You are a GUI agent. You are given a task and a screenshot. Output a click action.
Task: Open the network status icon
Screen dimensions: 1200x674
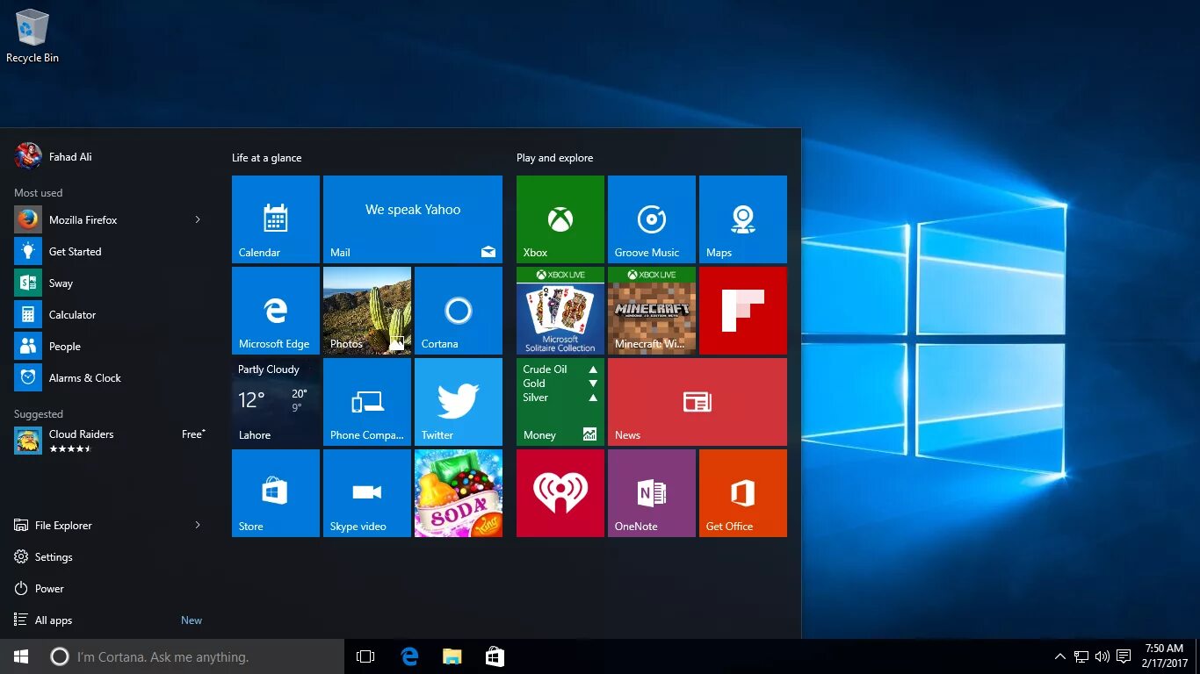(1081, 656)
